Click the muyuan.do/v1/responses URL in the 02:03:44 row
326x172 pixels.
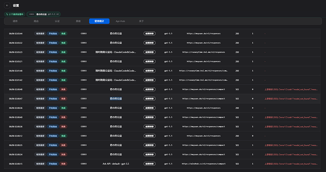[x=204, y=33]
